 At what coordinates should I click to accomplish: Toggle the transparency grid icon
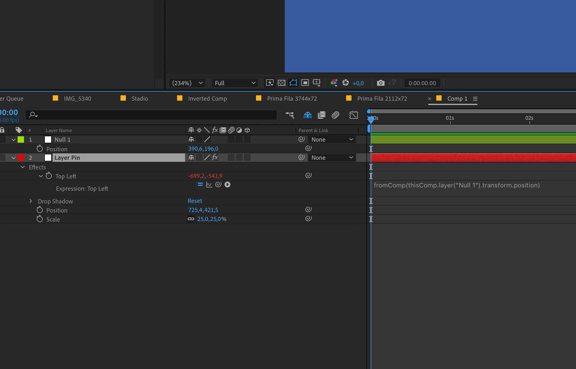click(x=282, y=83)
